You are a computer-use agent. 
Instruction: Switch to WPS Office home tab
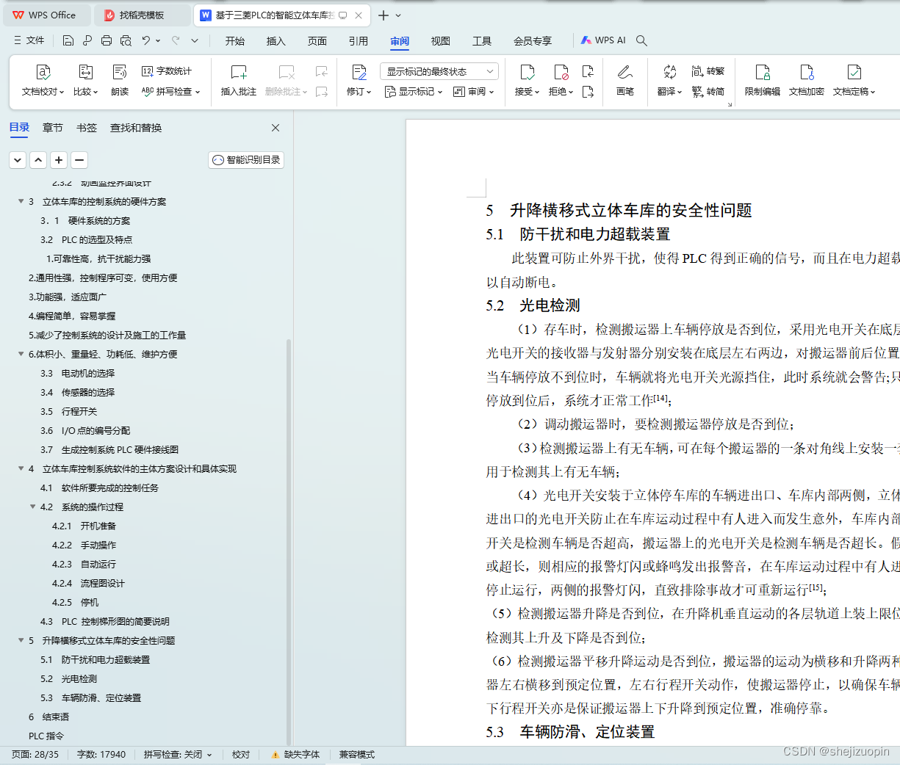point(46,15)
